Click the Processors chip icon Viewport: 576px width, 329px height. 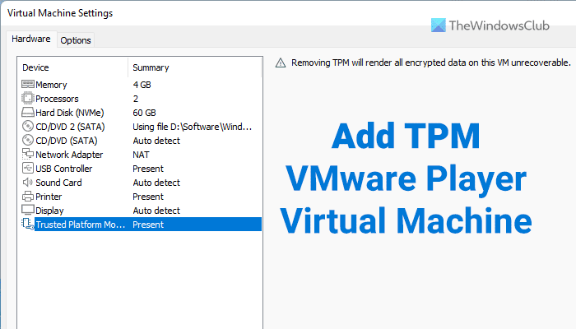[x=27, y=98]
